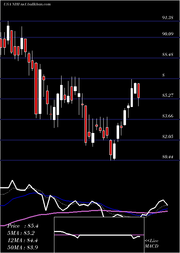Viewport: 180px width, 253px height.
Task: Click the 90.09 price level label
Action: pos(168,34)
